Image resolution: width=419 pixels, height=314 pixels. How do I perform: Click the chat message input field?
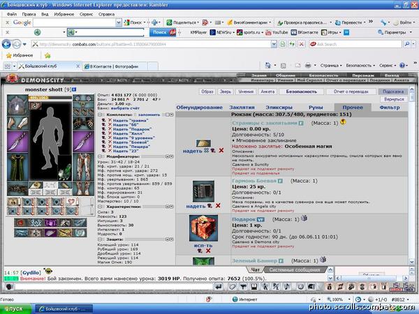[x=114, y=287]
